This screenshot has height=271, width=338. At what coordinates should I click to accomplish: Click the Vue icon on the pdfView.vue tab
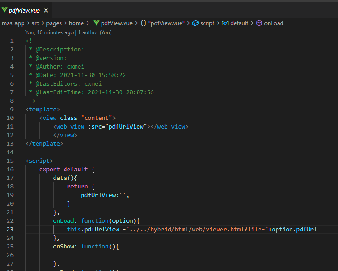(x=5, y=10)
